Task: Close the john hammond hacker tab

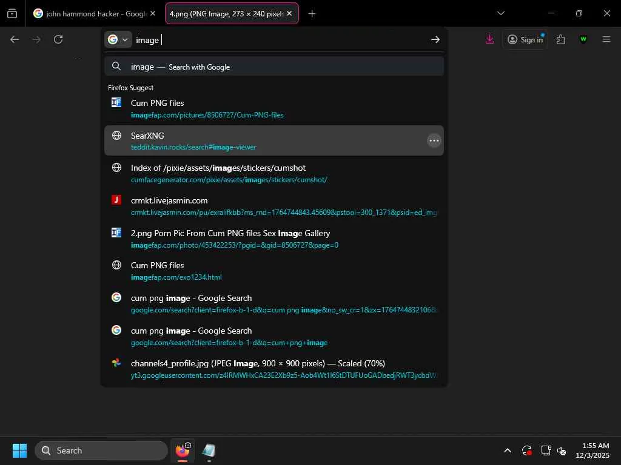Action: tap(153, 13)
